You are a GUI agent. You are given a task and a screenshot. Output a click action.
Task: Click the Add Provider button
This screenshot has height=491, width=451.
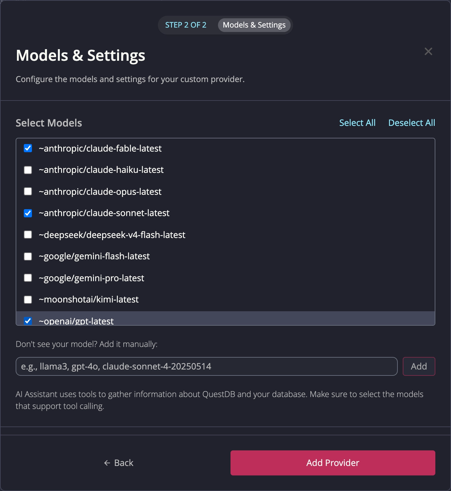[333, 463]
